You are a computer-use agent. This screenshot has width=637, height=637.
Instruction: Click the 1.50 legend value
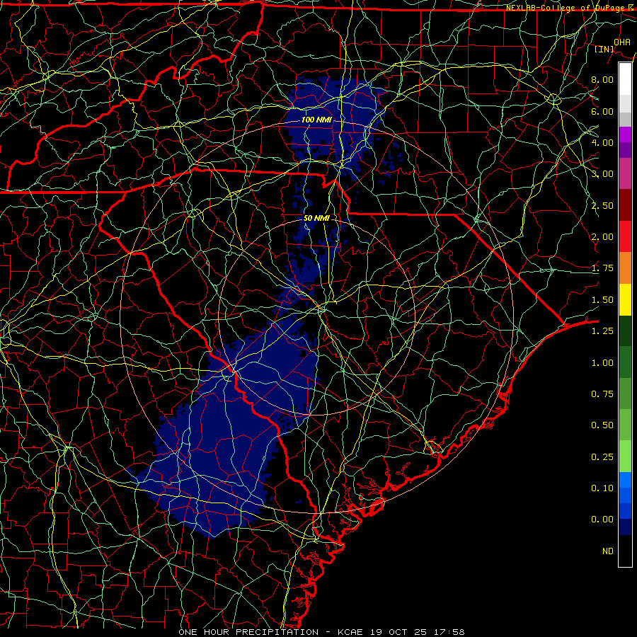pyautogui.click(x=602, y=300)
